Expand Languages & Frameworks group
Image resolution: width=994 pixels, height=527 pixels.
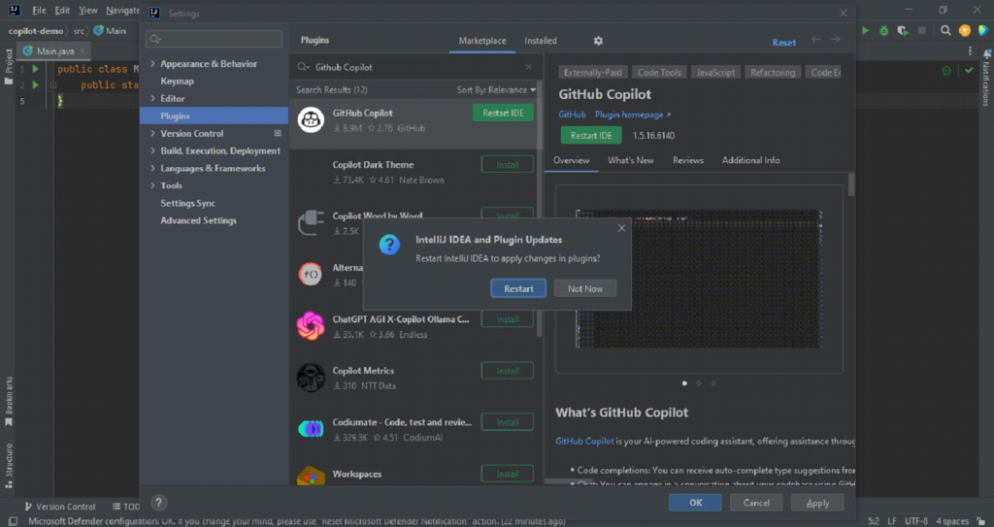152,168
